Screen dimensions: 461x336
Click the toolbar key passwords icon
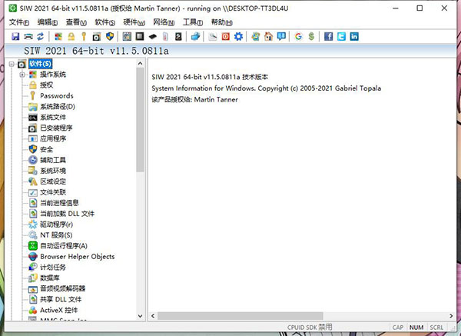tap(84, 36)
